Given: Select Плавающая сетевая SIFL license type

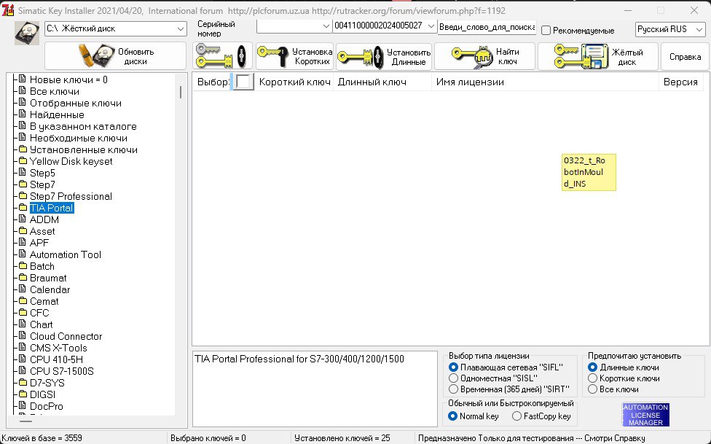Looking at the screenshot, I should 453,367.
